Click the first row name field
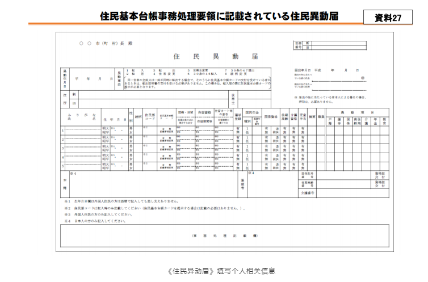 pyautogui.click(x=81, y=131)
